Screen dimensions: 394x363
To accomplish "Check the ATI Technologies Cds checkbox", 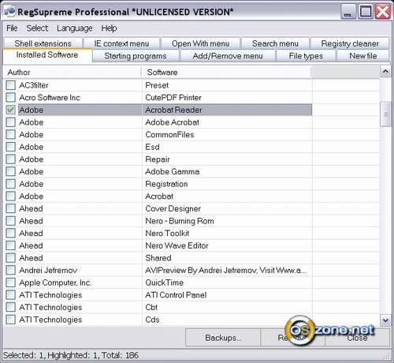I will pos(11,320).
